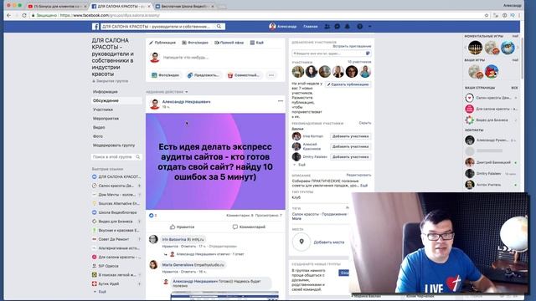Open Видео для Бизнеса page in right sidebar

(491, 120)
